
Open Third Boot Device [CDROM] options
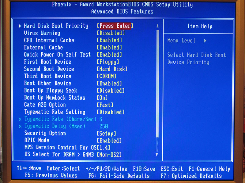tap(107, 76)
